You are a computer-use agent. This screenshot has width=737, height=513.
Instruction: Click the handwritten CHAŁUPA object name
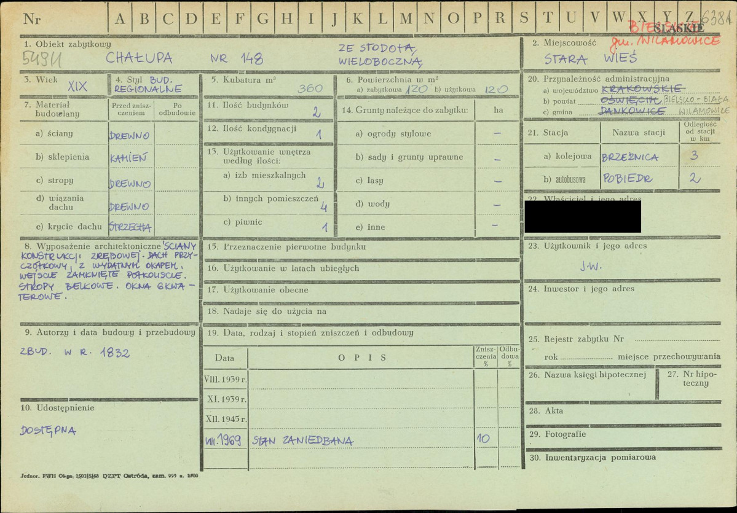click(x=139, y=58)
